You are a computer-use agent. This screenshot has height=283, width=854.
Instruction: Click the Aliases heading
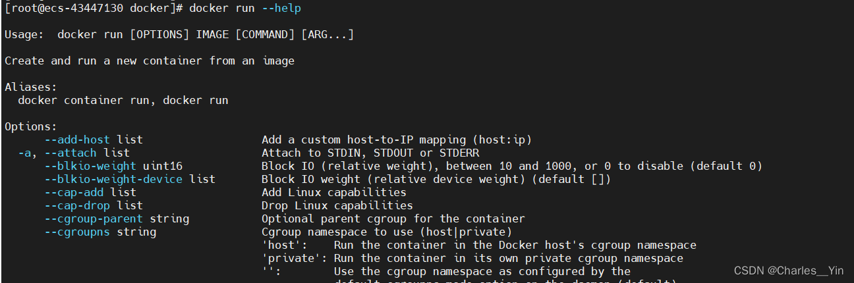coord(31,87)
